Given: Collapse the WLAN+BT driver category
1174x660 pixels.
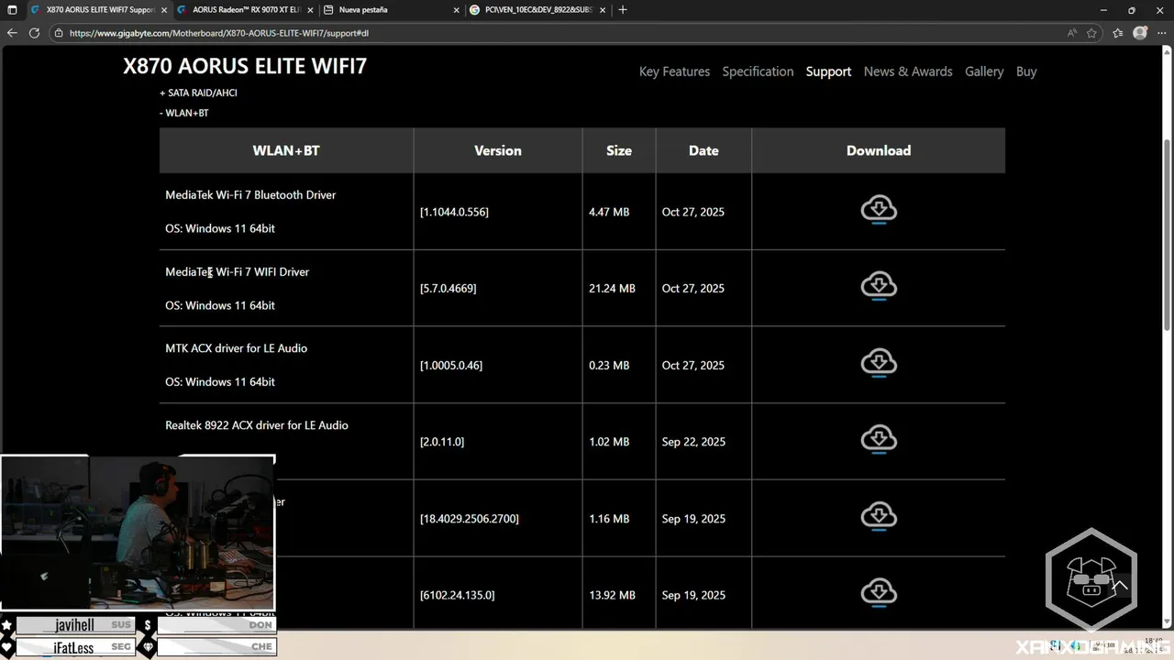Looking at the screenshot, I should [183, 113].
